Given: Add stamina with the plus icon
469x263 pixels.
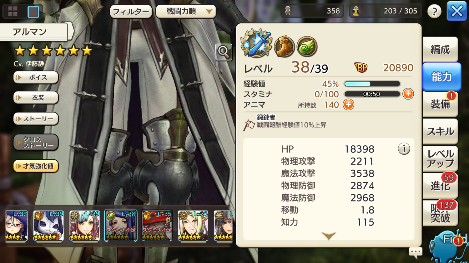Looking at the screenshot, I should 408,94.
